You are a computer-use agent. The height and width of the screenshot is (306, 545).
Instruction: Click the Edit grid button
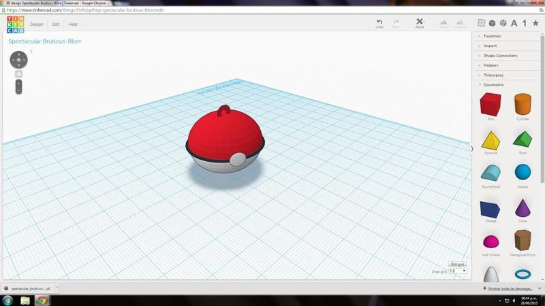coord(457,265)
